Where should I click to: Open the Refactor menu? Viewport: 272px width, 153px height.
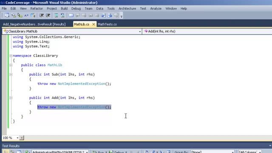tap(37, 8)
